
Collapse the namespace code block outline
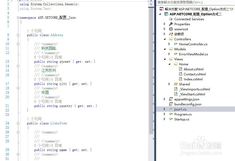coord(18,18)
